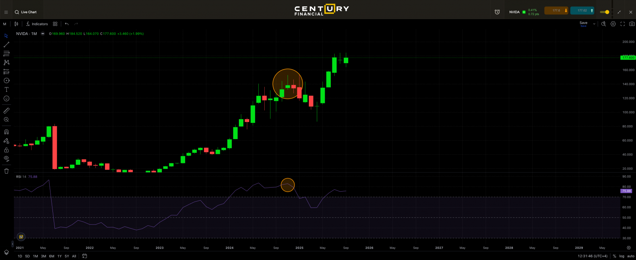Select the 5Y time range
Viewport: 636px width, 260px height.
(67, 256)
